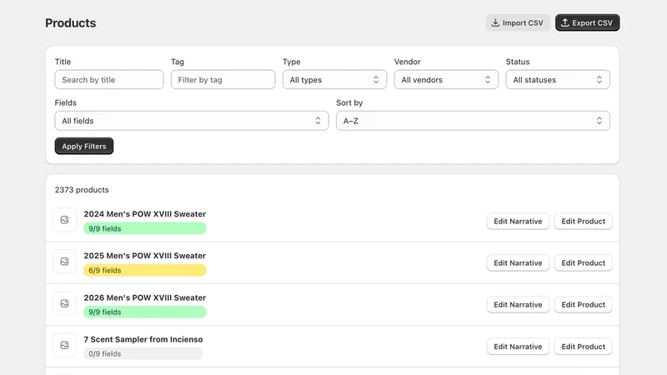Click the download icon in Import CSV

pyautogui.click(x=495, y=22)
